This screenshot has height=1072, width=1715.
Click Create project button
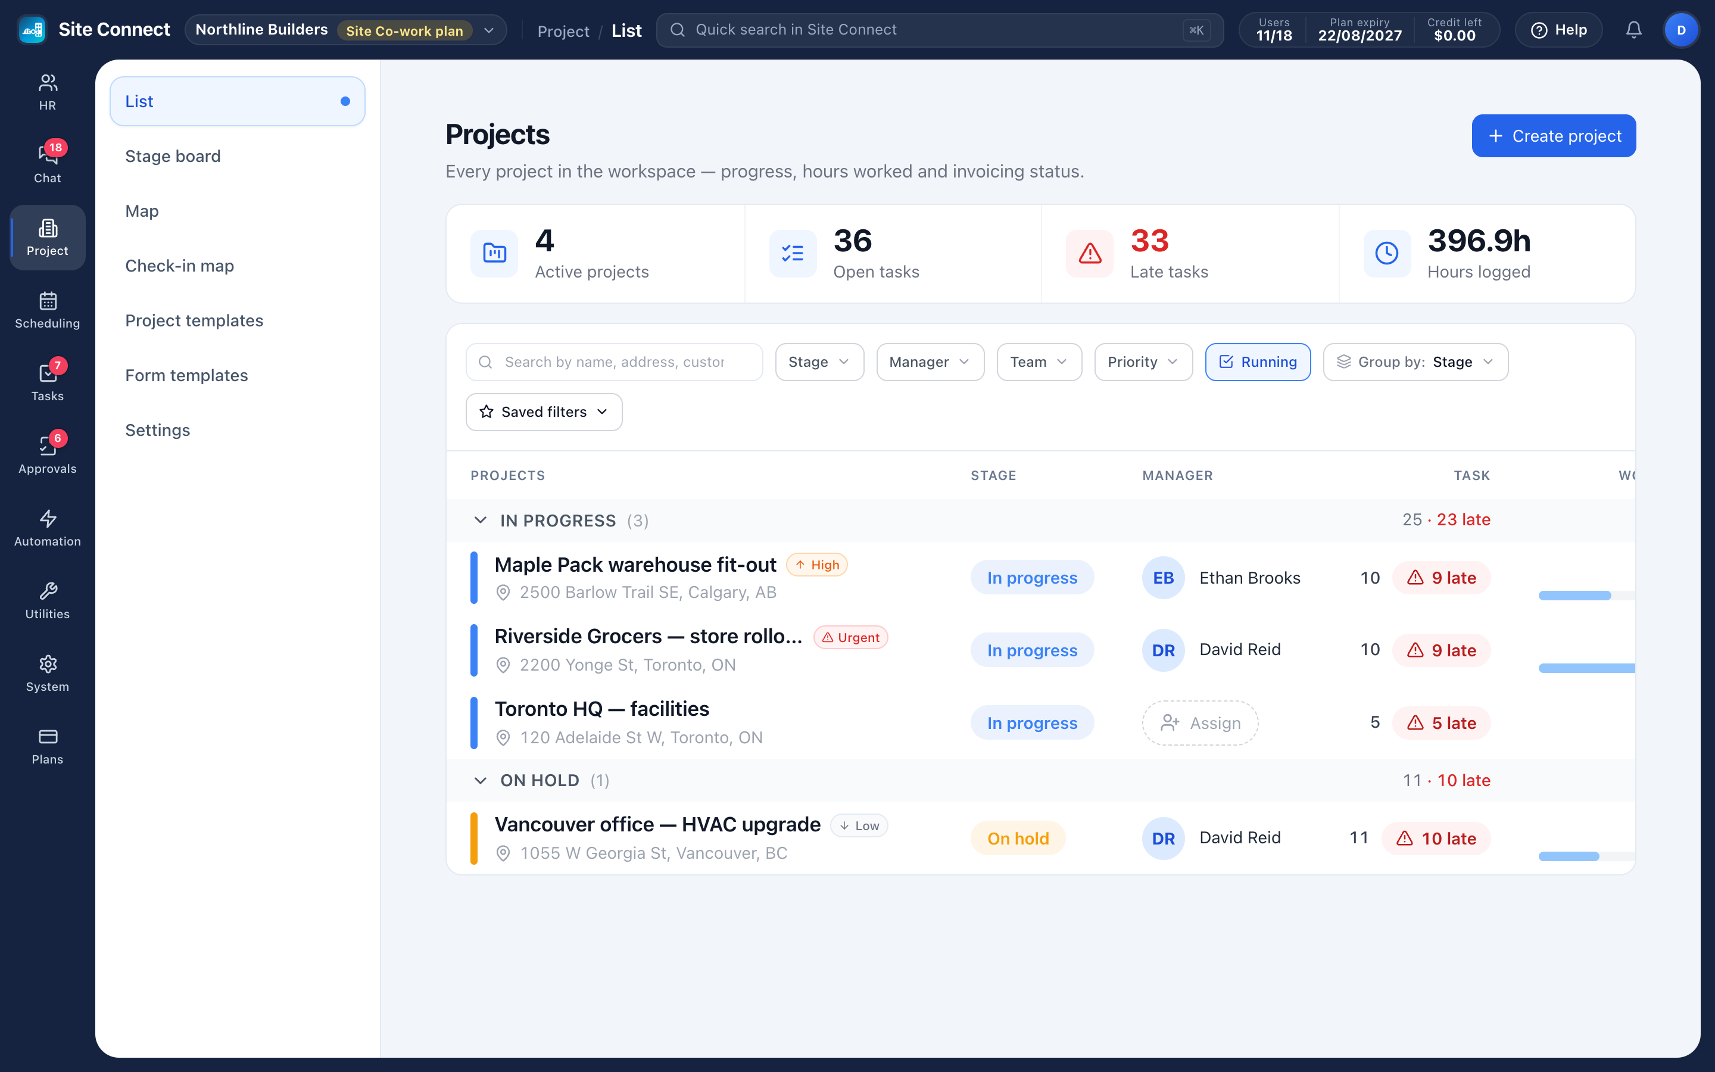point(1554,135)
